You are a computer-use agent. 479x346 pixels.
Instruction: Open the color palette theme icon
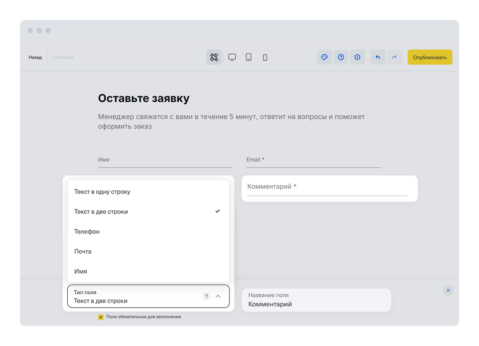coord(324,57)
